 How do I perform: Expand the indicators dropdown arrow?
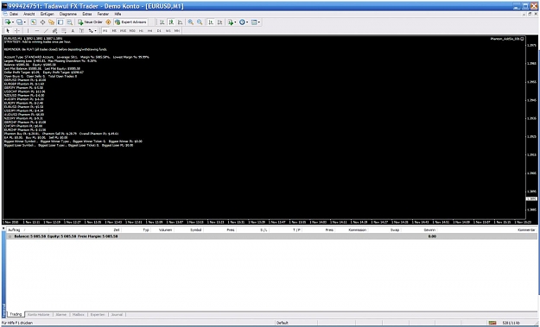pyautogui.click(x=235, y=22)
